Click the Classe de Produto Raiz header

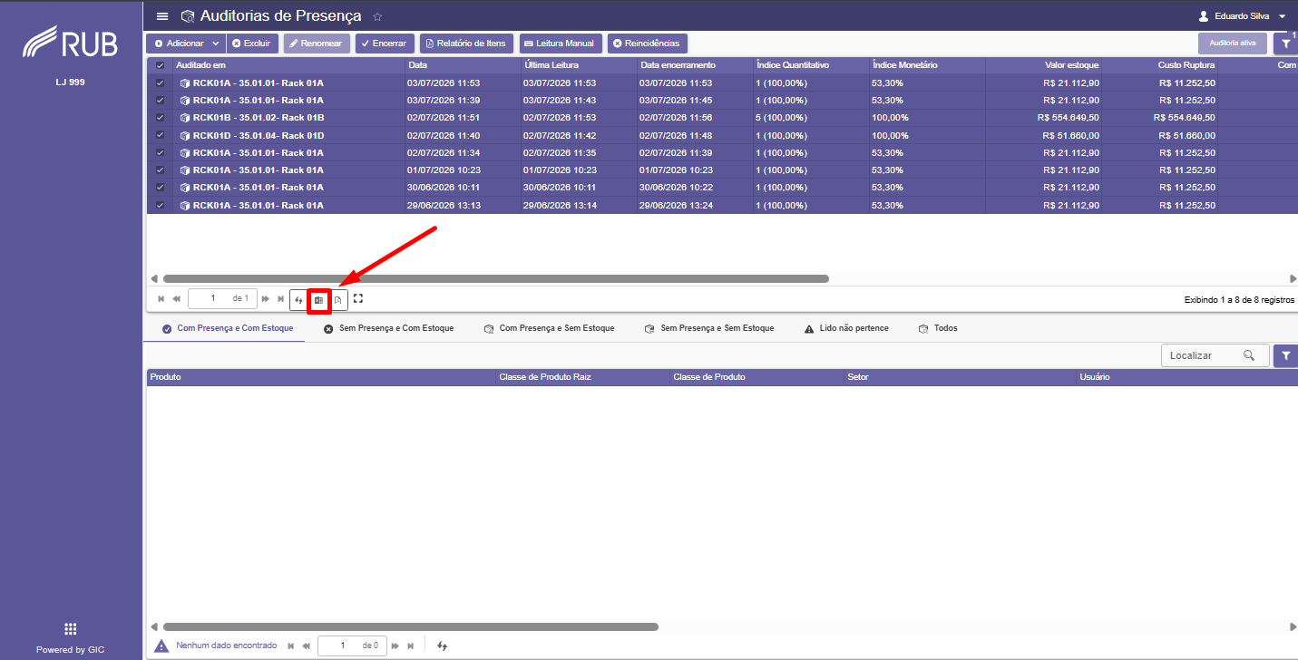(x=582, y=377)
